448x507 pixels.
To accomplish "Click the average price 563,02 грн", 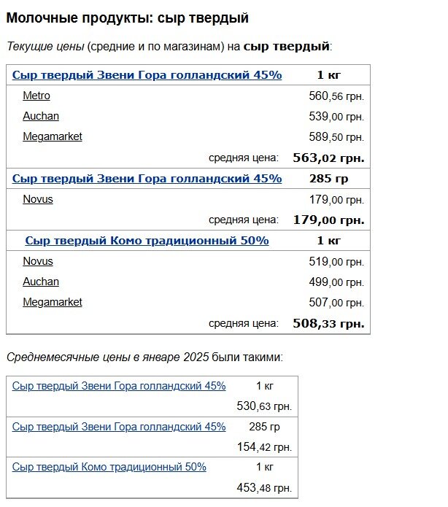I will click(328, 158).
